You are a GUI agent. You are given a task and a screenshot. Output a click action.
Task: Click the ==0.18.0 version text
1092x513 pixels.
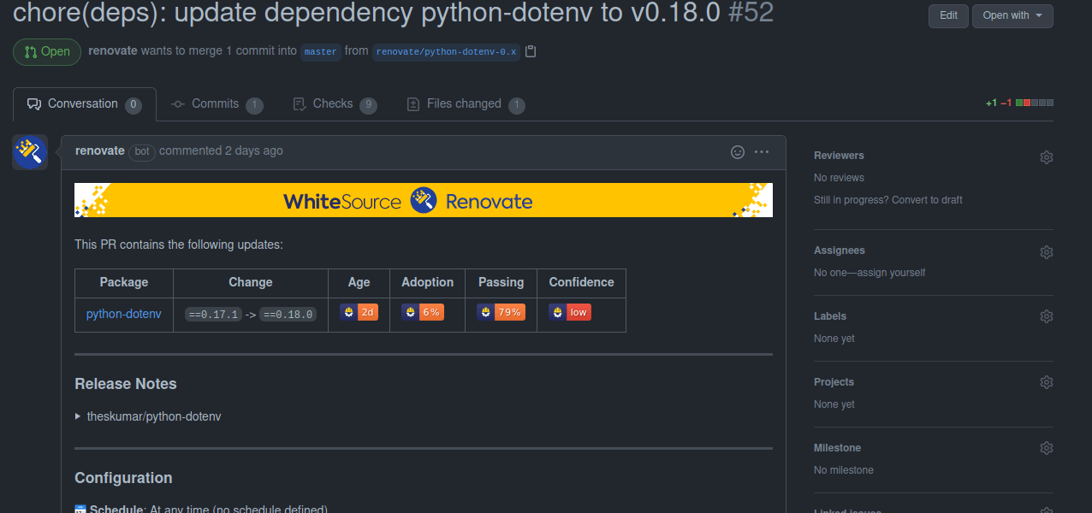click(x=288, y=314)
